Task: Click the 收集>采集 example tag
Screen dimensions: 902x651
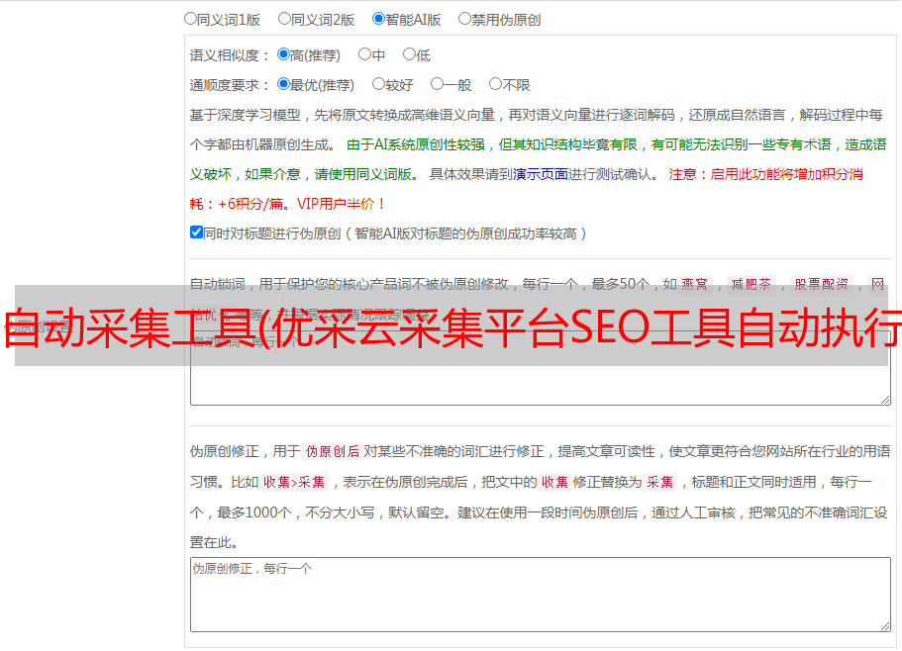Action: tap(294, 482)
